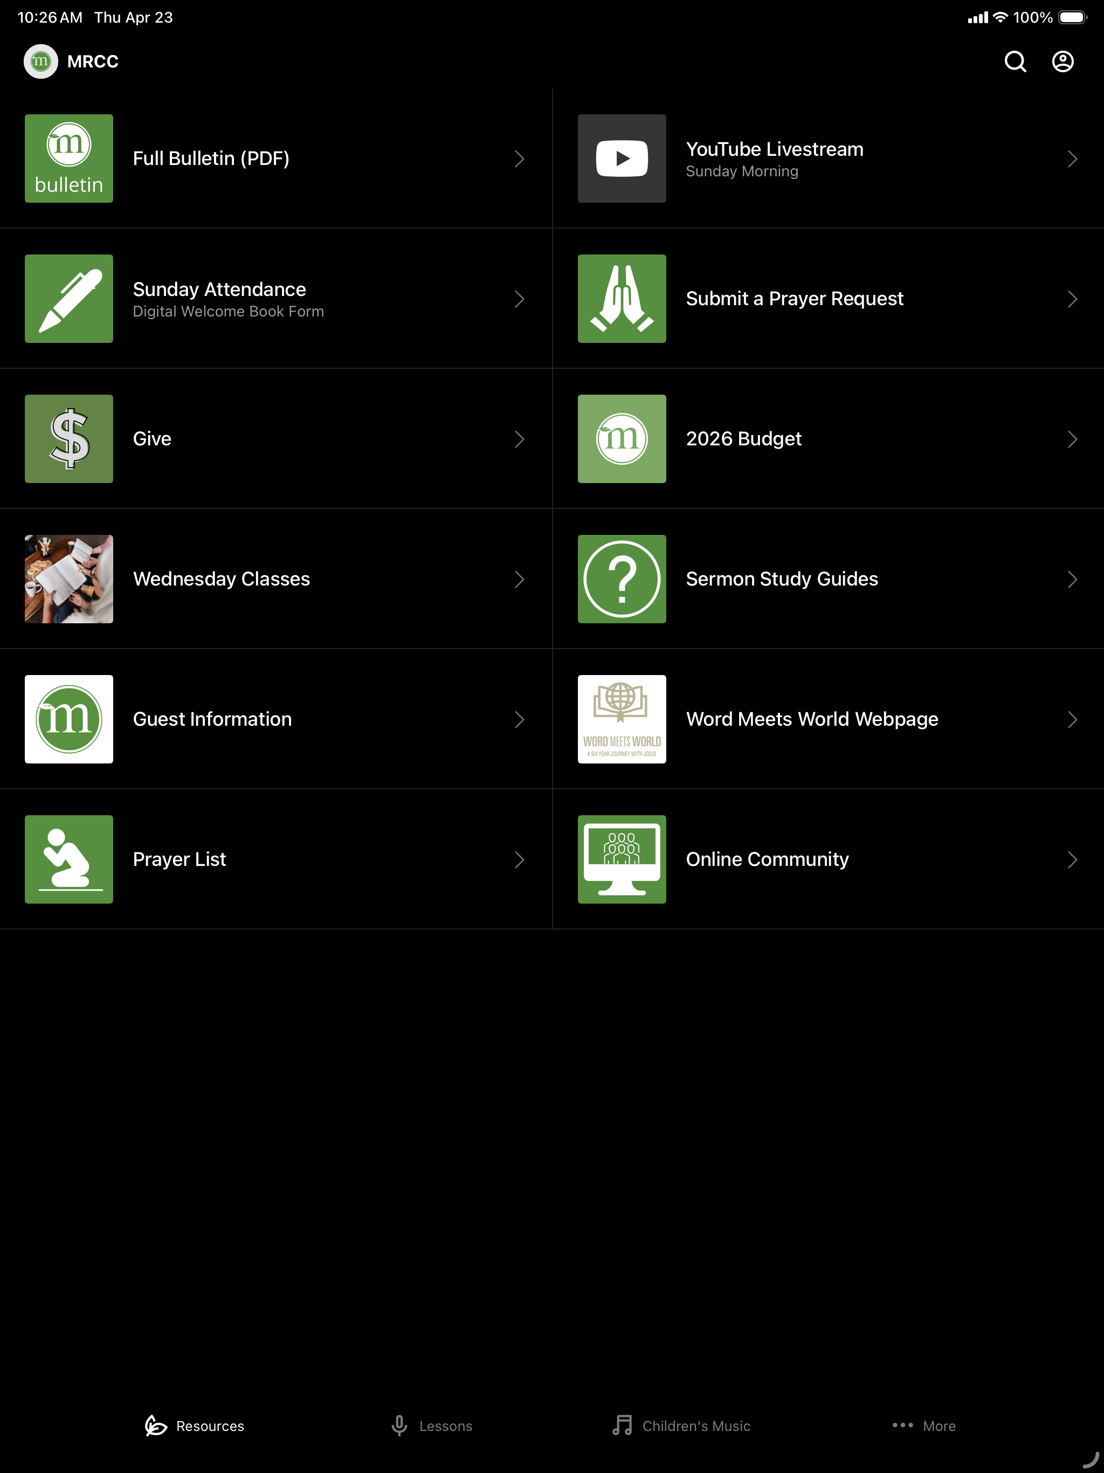Tap the dollar sign Give icon
The height and width of the screenshot is (1473, 1104).
pos(68,439)
